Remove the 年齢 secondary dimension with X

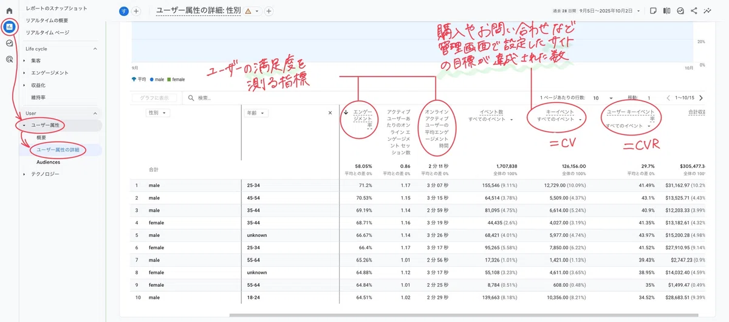pyautogui.click(x=330, y=112)
